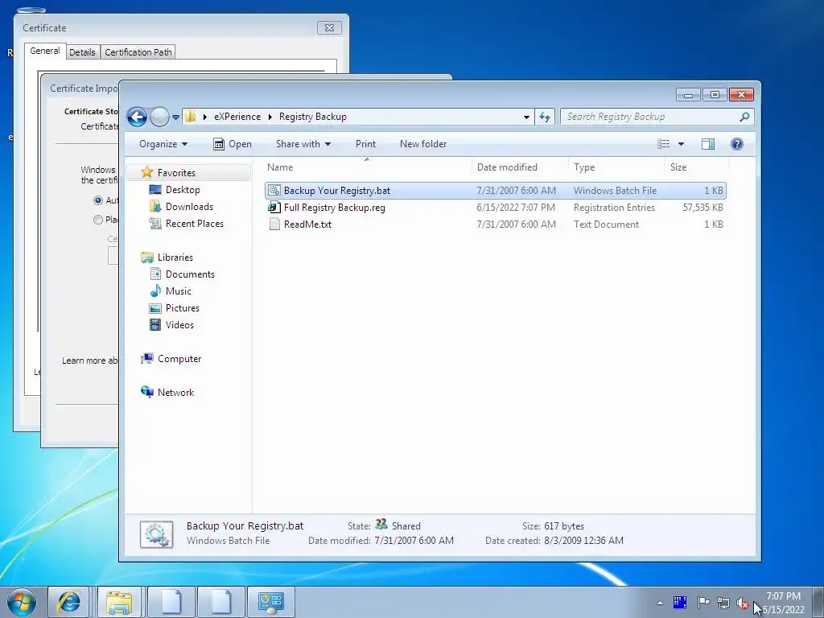Screen dimensions: 824x618
Task: Expand the chevron before Registry Backup
Action: tap(270, 117)
